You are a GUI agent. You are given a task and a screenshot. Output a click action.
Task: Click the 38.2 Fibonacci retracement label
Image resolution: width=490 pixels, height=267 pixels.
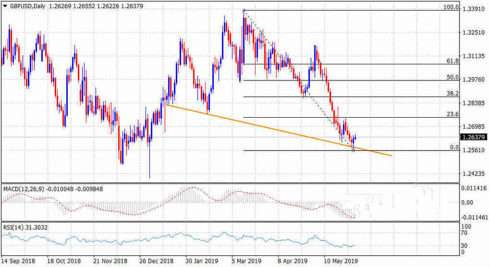click(x=452, y=94)
